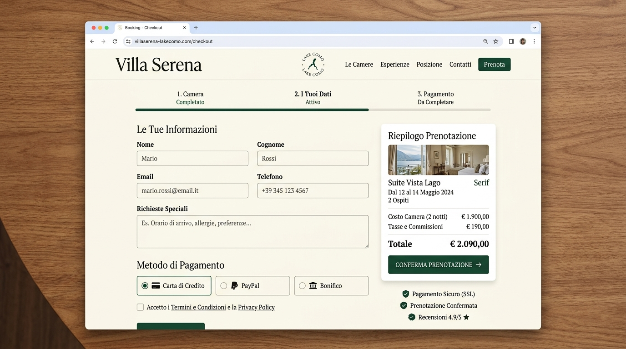This screenshot has height=349, width=626.
Task: Click the Richieste Speciali resize handle
Action: [366, 245]
